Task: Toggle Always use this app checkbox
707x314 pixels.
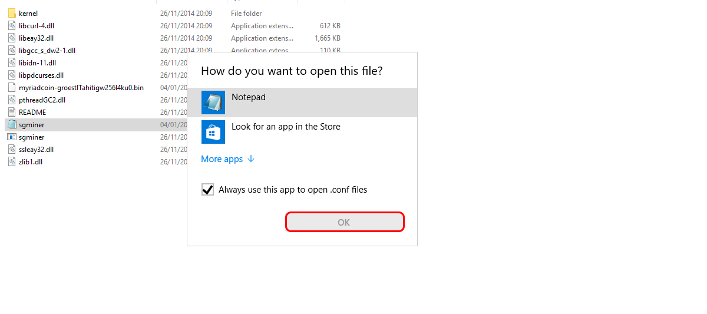Action: point(207,190)
